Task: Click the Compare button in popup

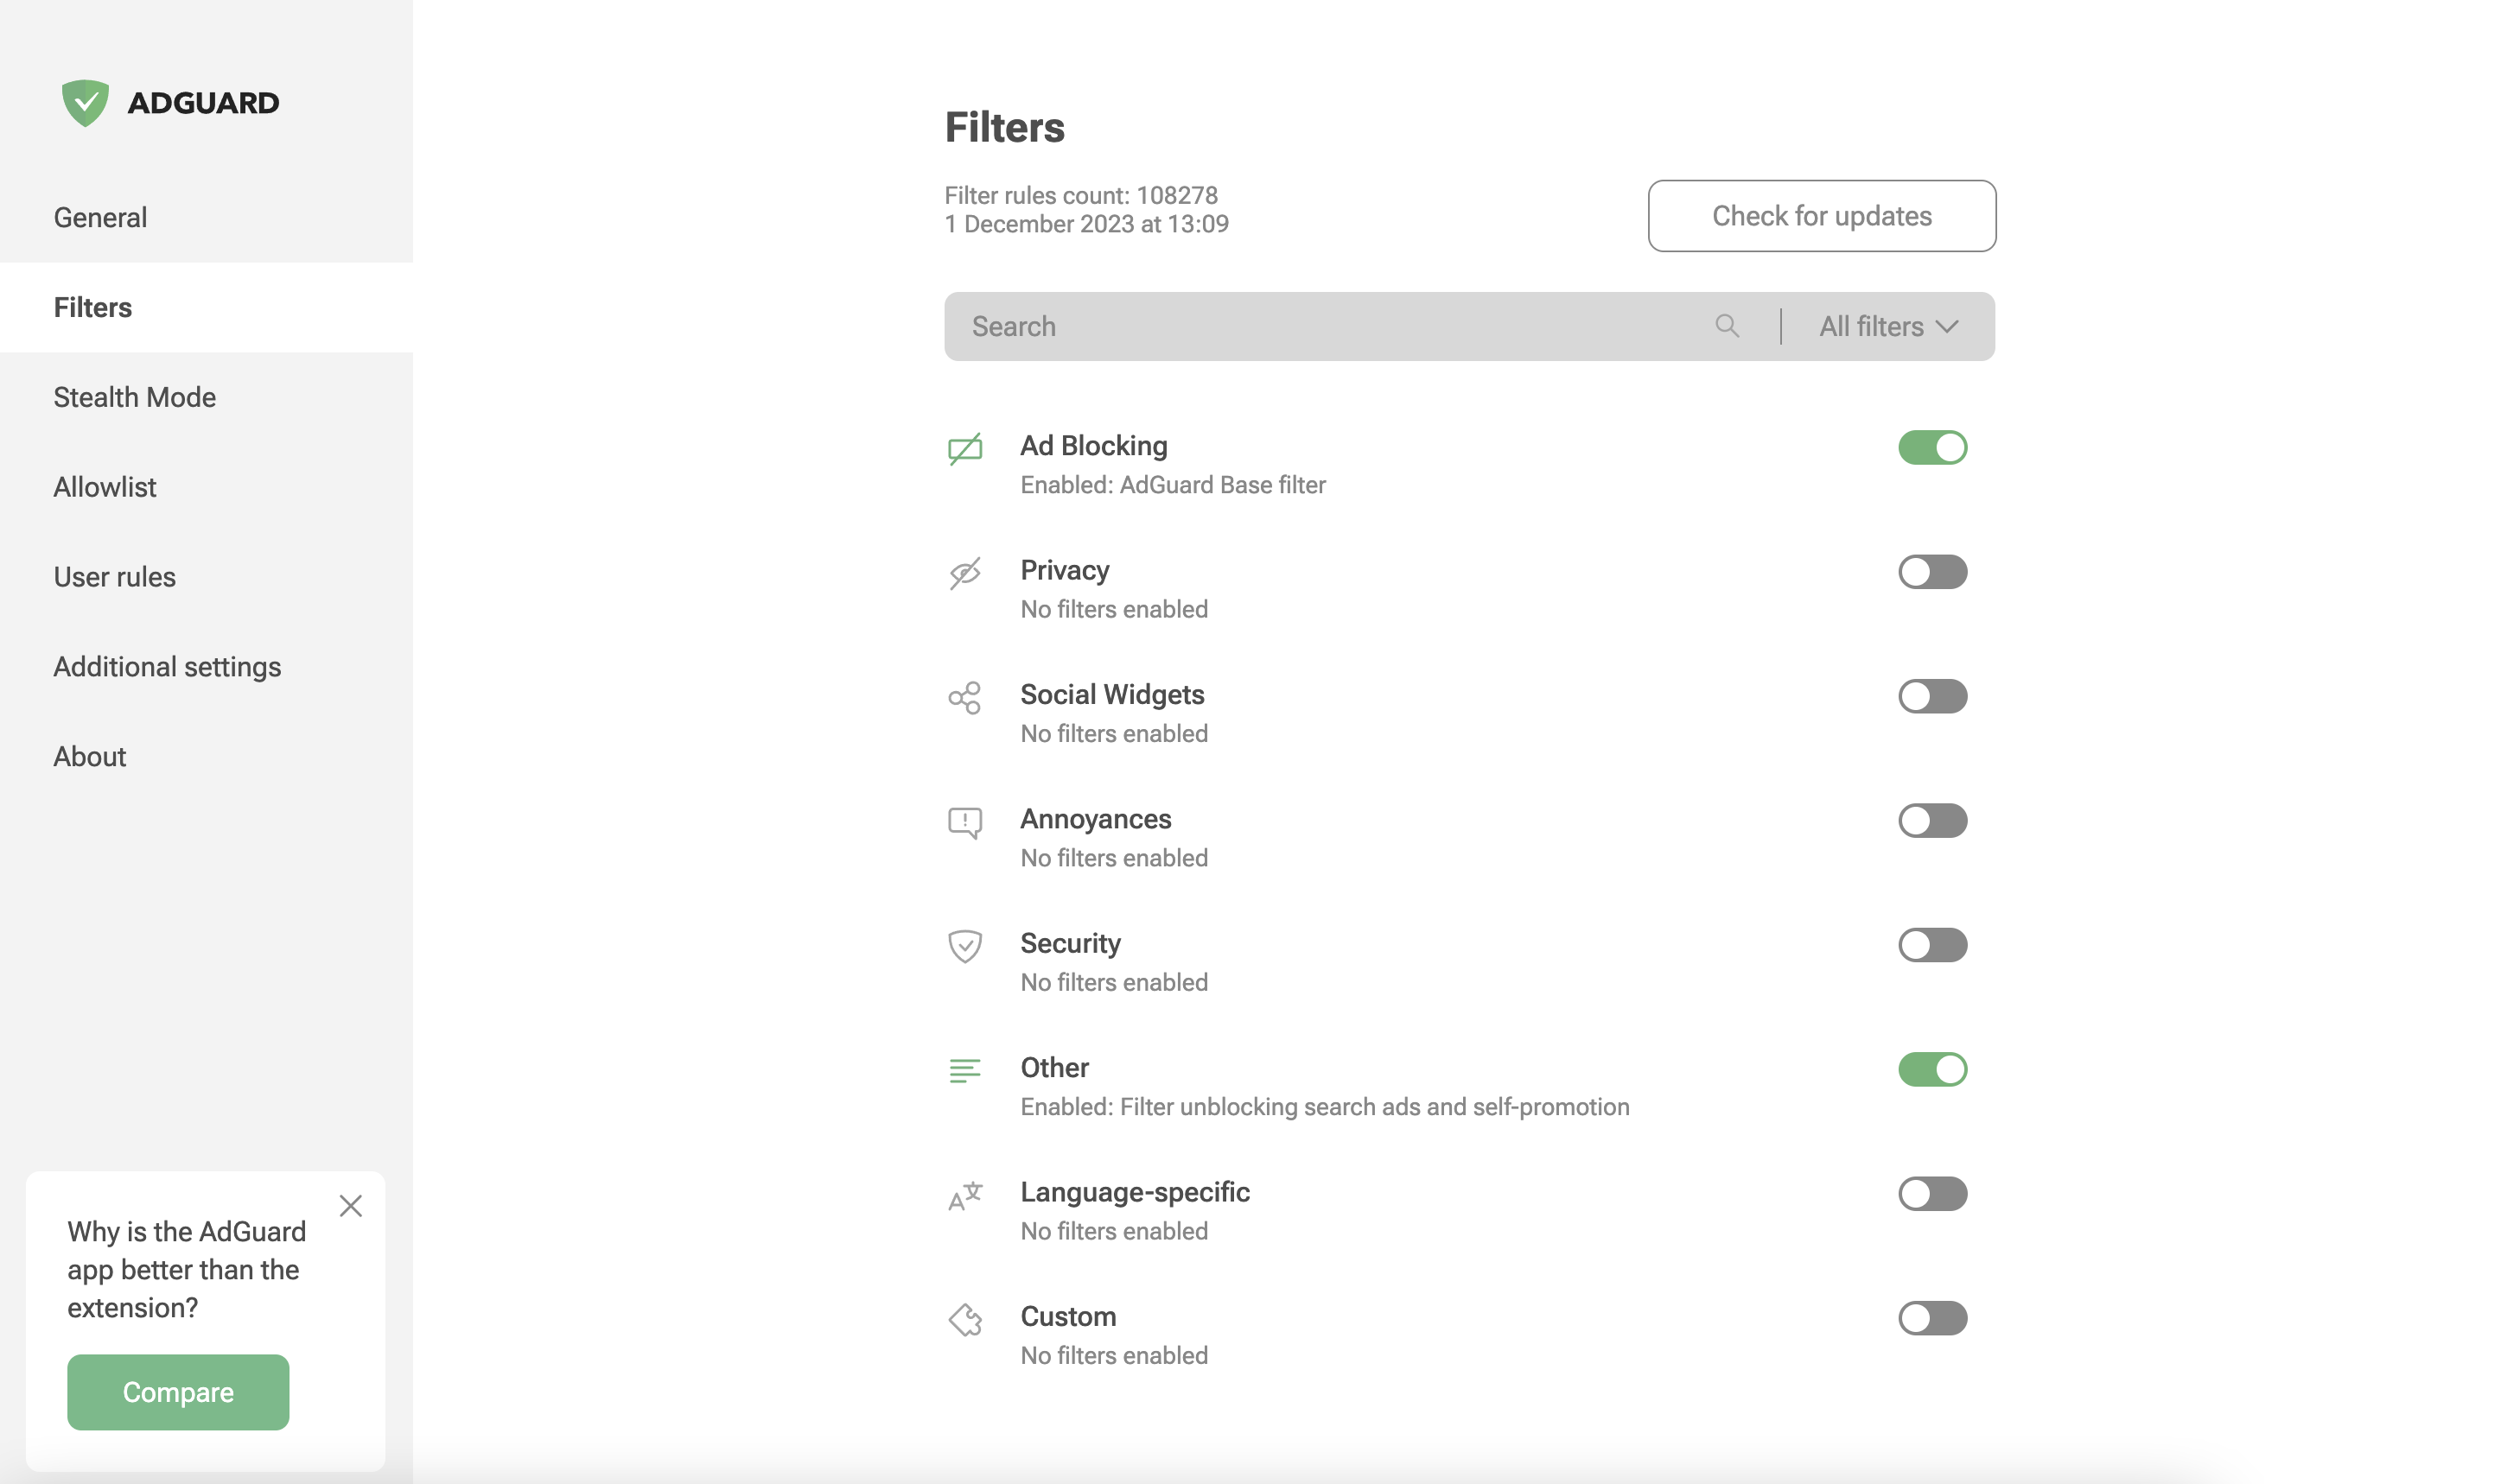Action: coord(176,1392)
